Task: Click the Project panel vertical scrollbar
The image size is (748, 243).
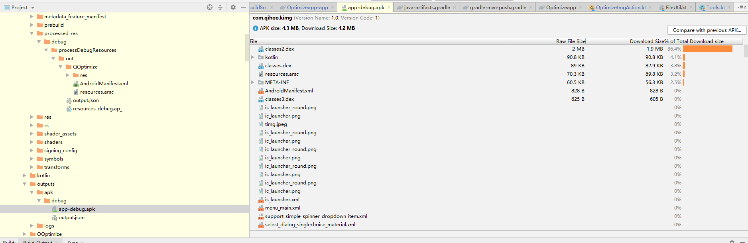Action: click(x=247, y=48)
